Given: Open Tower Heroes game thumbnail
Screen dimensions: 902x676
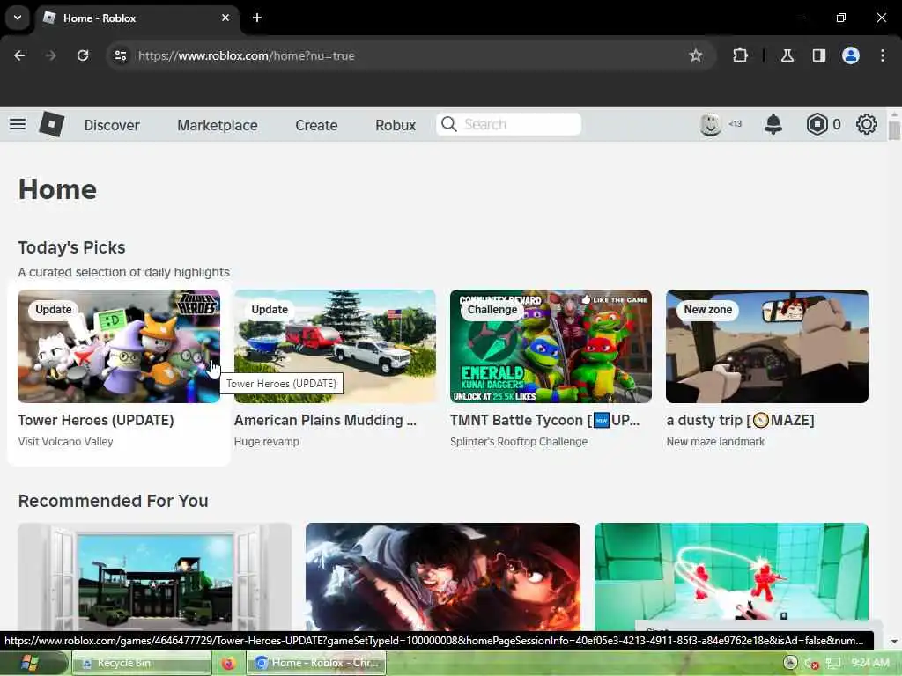Looking at the screenshot, I should click(119, 346).
